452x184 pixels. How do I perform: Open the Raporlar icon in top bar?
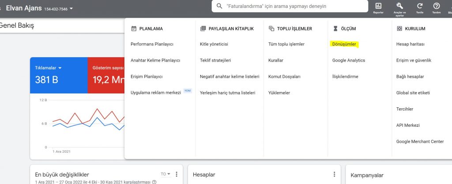378,6
